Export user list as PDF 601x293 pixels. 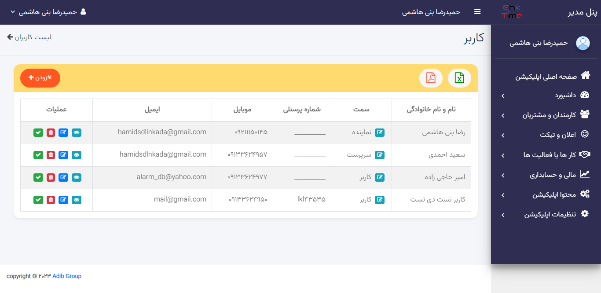(x=431, y=78)
